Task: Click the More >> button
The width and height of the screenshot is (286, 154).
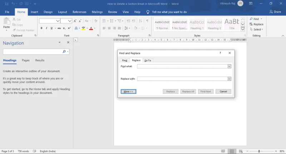Action: [x=128, y=92]
